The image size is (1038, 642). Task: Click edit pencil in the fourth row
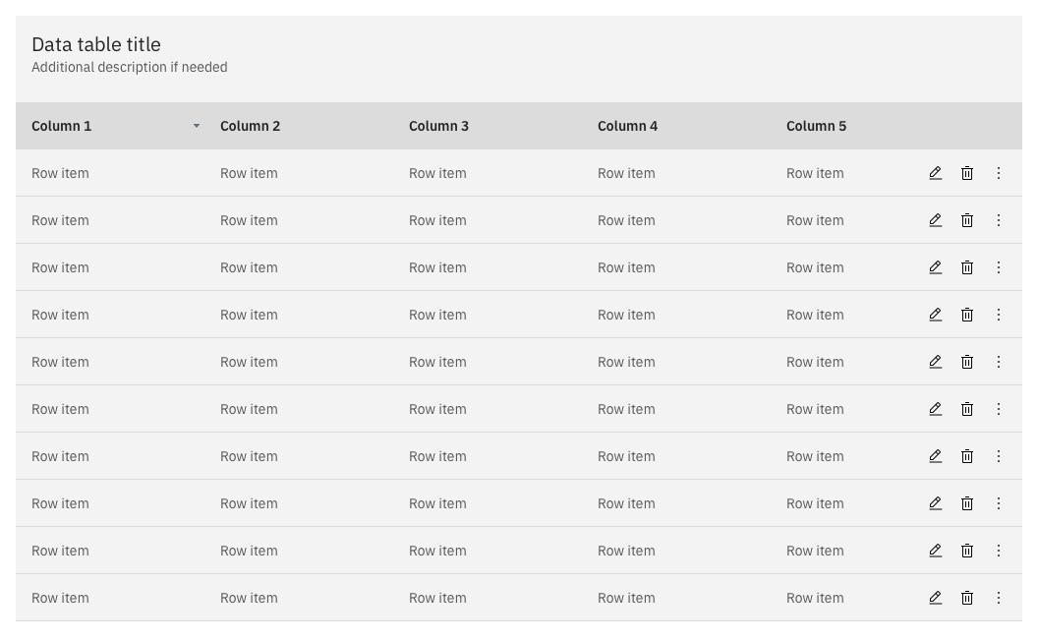pos(935,315)
